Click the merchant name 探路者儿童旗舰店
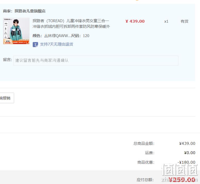Viewport: 200px width, 184px height. coord(30,11)
